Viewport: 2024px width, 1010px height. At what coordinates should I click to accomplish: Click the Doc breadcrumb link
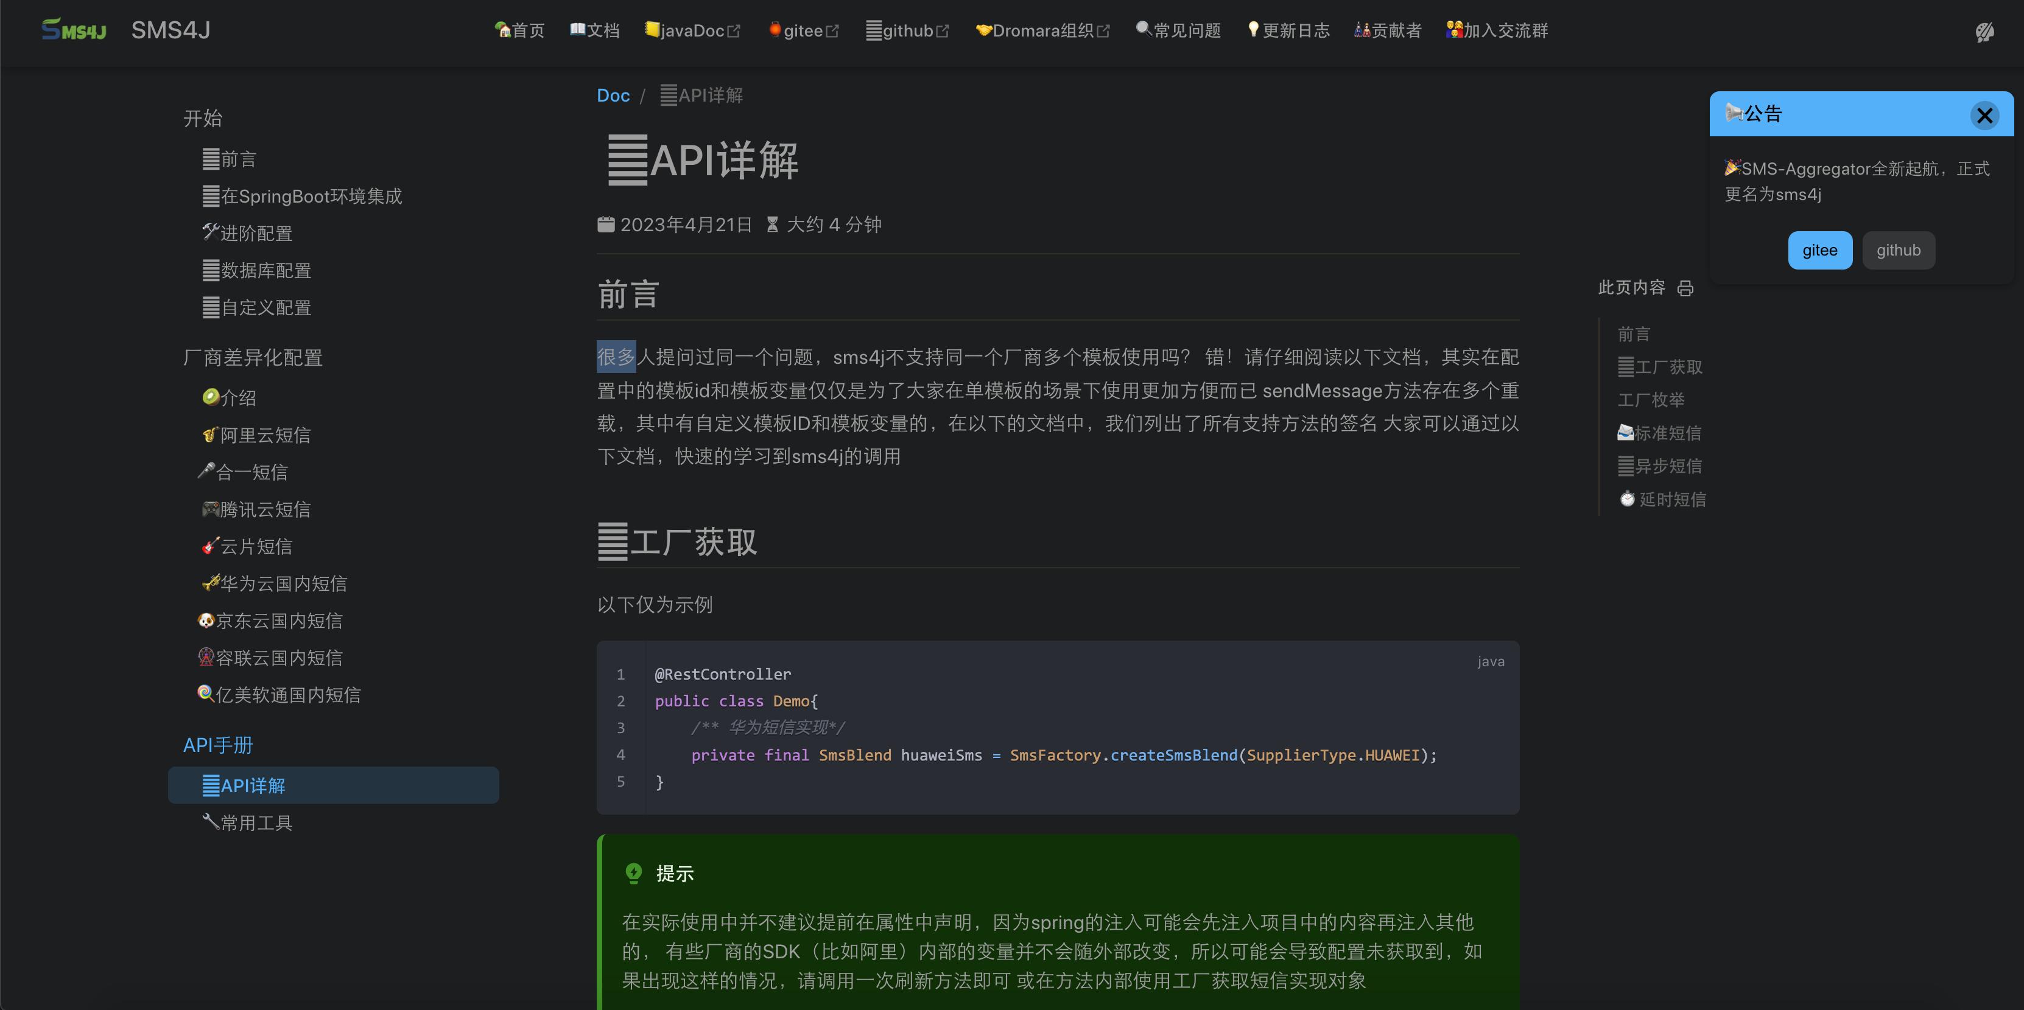(613, 96)
